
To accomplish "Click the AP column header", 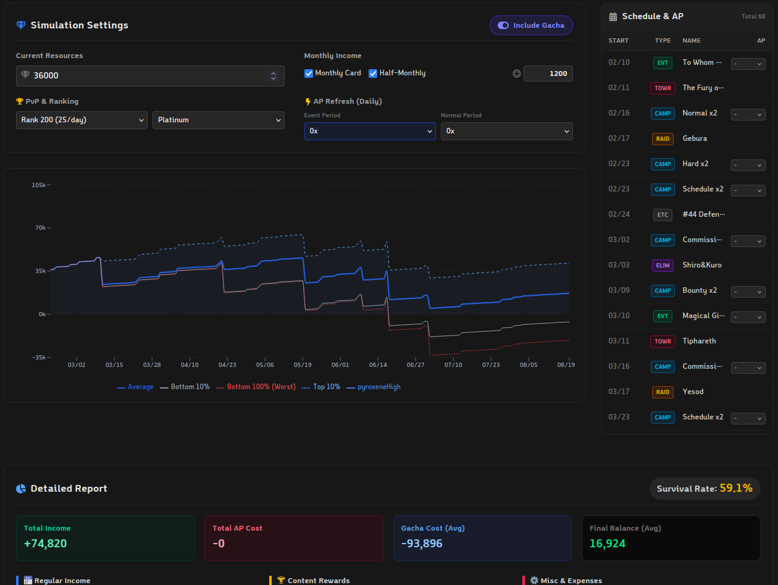I will pyautogui.click(x=761, y=41).
